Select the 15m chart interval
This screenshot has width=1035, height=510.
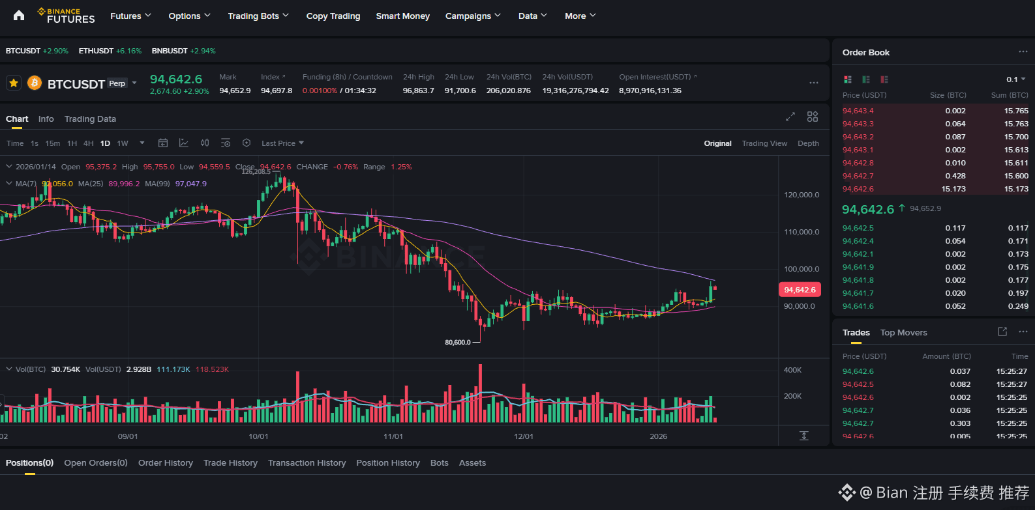(x=53, y=143)
